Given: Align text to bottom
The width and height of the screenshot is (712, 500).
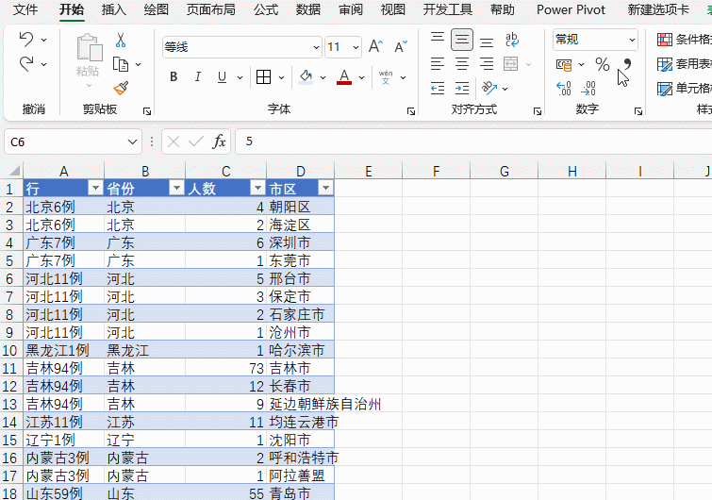Looking at the screenshot, I should click(x=487, y=42).
